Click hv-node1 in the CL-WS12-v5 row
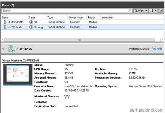 75,27
